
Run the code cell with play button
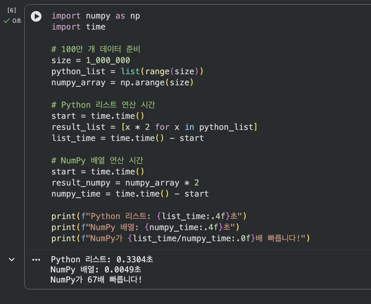coord(36,16)
